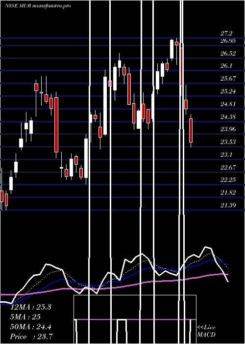Image resolution: width=245 pixels, height=344 pixels.
Task: Click the 25.24 price axis label
Action: (x=228, y=91)
